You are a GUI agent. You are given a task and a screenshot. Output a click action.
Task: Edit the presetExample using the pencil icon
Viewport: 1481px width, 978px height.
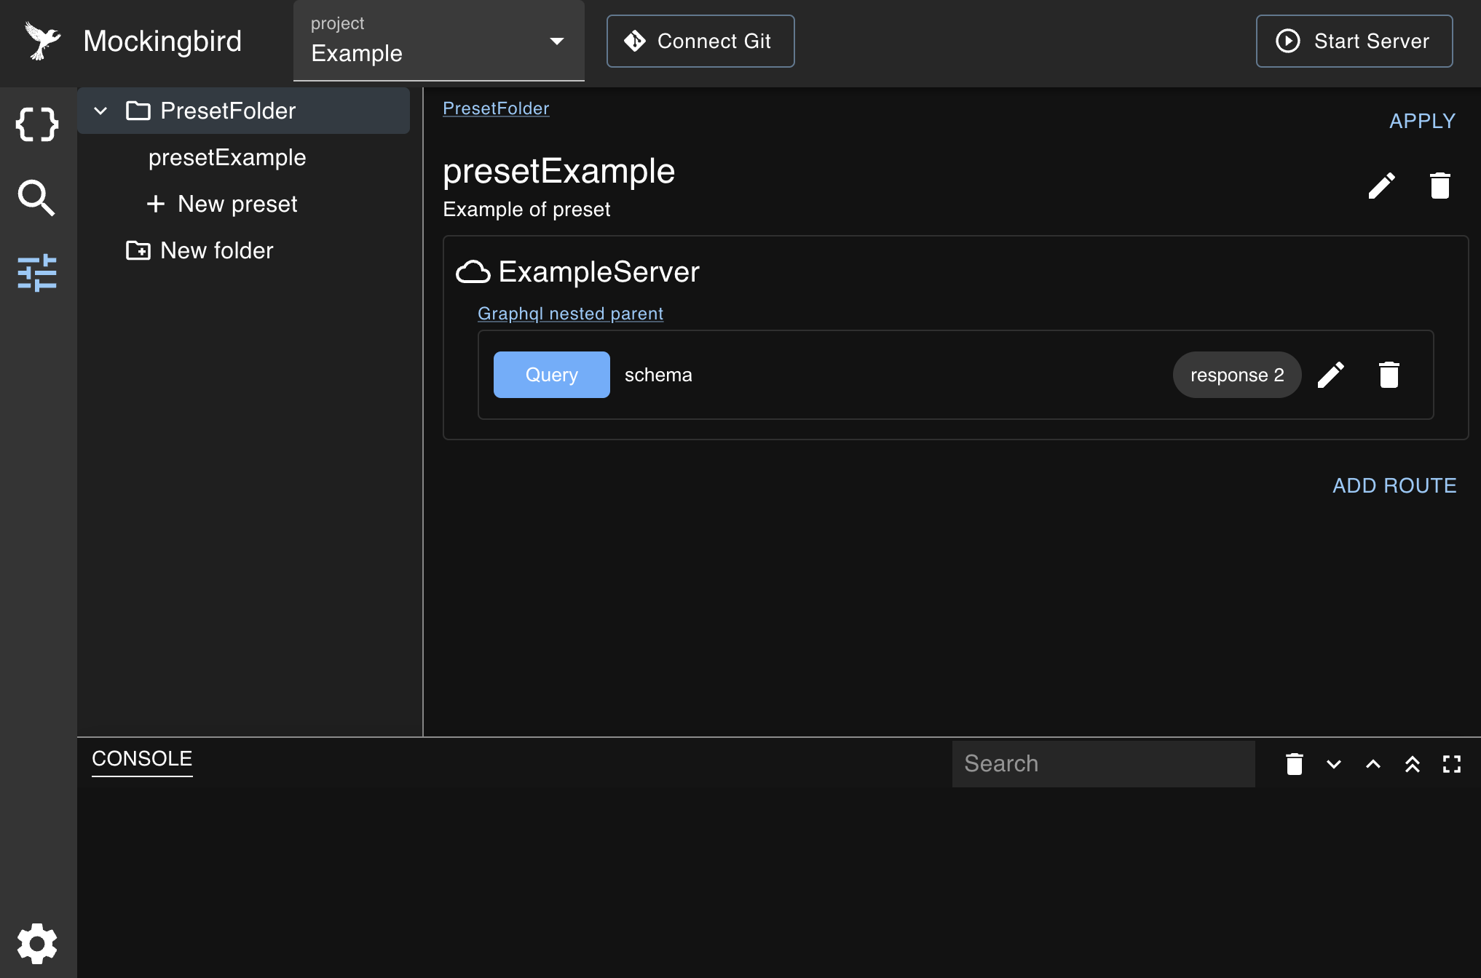1382,185
